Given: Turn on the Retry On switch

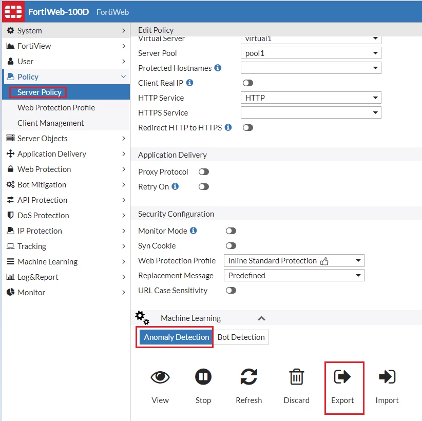Looking at the screenshot, I should (x=204, y=186).
